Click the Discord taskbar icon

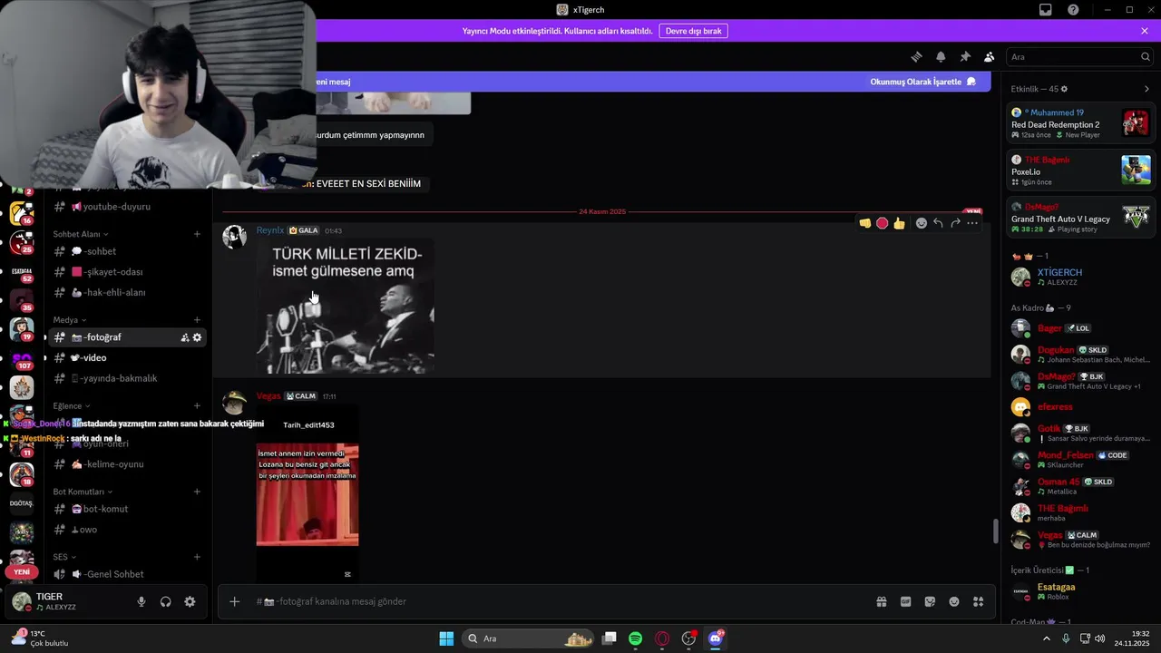[716, 638]
